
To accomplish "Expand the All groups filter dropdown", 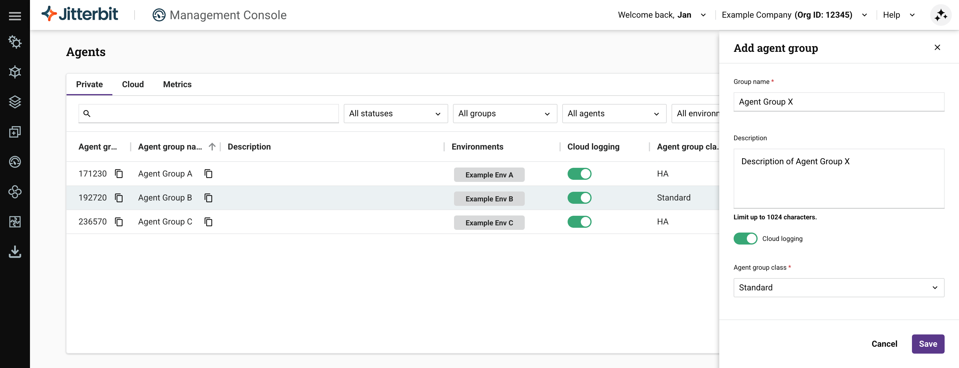I will [x=504, y=114].
